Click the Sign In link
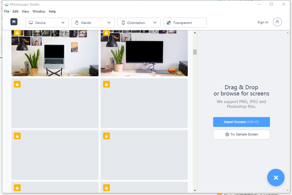The image size is (292, 195). pyautogui.click(x=263, y=22)
